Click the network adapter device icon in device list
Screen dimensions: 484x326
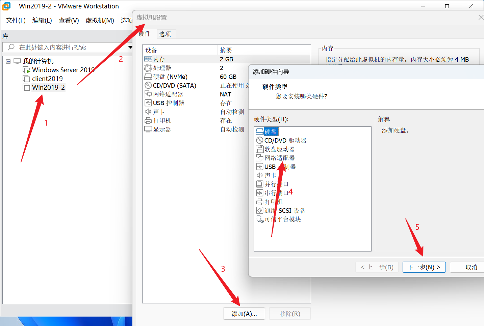point(148,94)
